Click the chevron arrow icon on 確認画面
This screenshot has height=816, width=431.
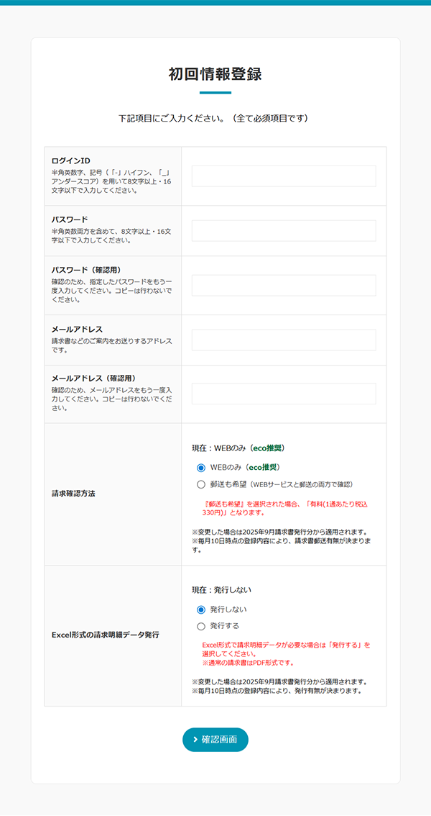195,740
